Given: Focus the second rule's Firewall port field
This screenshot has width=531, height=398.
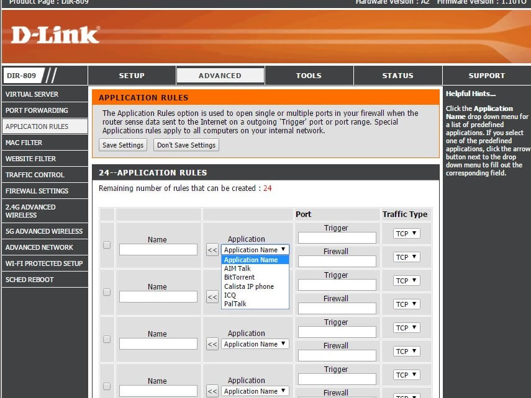Looking at the screenshot, I should coord(337,308).
